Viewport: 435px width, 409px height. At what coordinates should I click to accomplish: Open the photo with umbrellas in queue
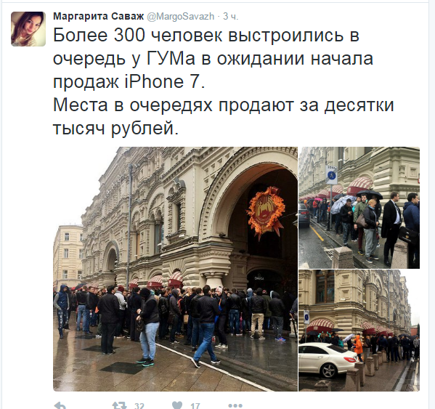coord(359,208)
